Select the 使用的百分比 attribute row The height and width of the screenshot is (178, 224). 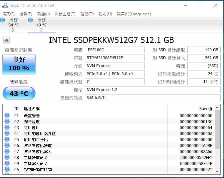pos(109,139)
